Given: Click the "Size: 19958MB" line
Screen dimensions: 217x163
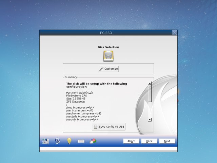Looking at the screenshot, I should pos(76,98).
